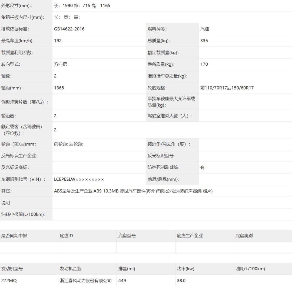Image resolution: width=292 pixels, height=286 pixels.
Task: Click the 反光标识生产企业 label
Action: 19,156
